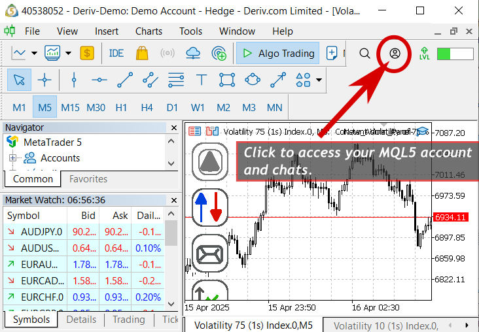This screenshot has width=479, height=332.
Task: Switch timeframe to M30
Action: coord(96,108)
